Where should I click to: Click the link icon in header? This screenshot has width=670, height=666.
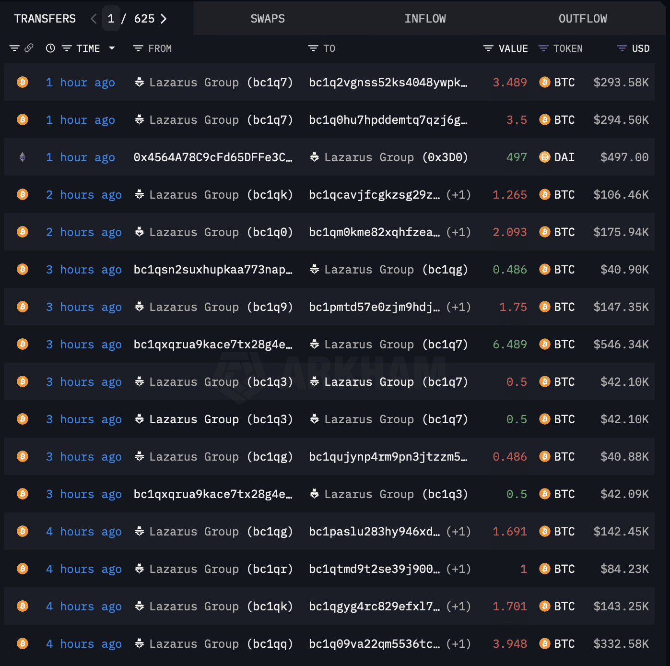coord(29,48)
